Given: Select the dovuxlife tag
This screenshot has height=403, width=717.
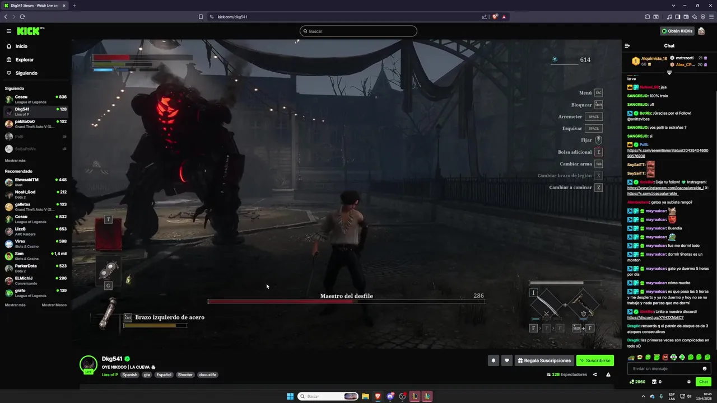Looking at the screenshot, I should (208, 375).
